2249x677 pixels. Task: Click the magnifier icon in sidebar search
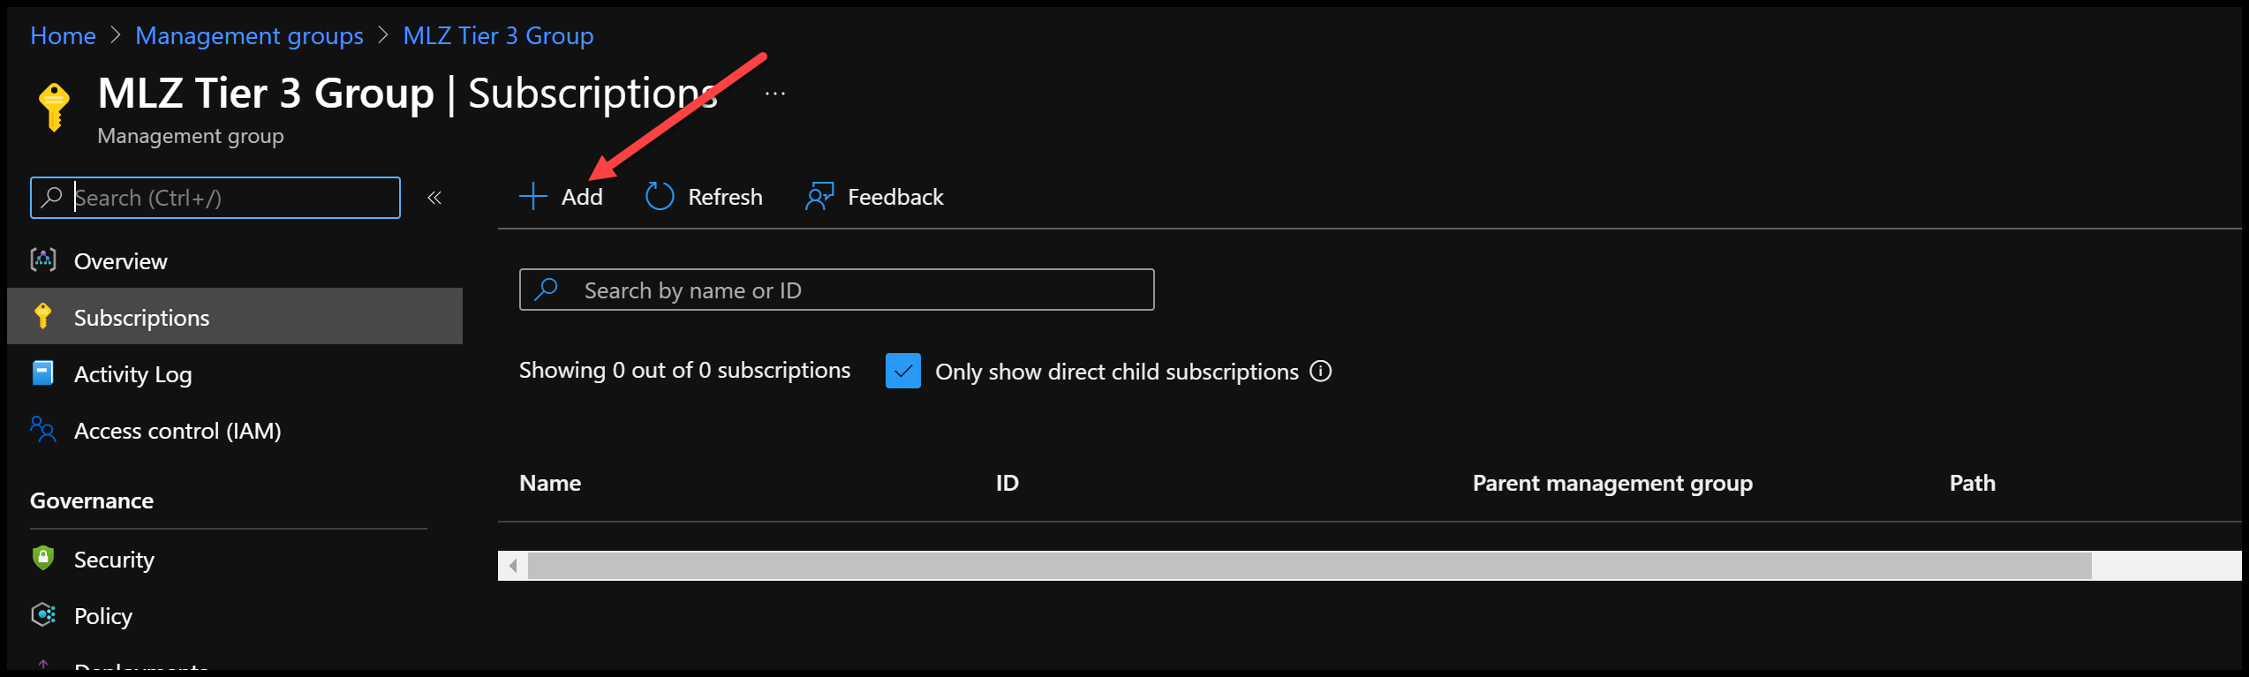coord(52,197)
